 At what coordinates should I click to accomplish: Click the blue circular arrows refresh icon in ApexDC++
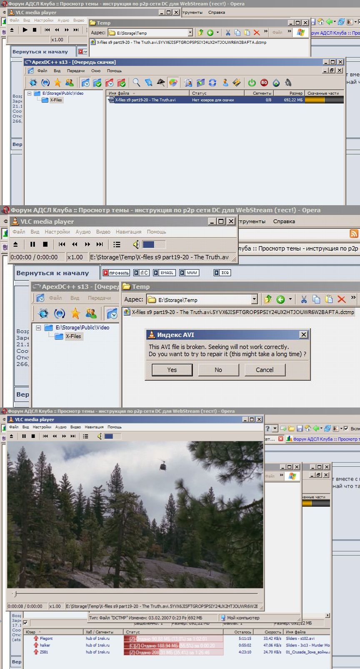212,83
